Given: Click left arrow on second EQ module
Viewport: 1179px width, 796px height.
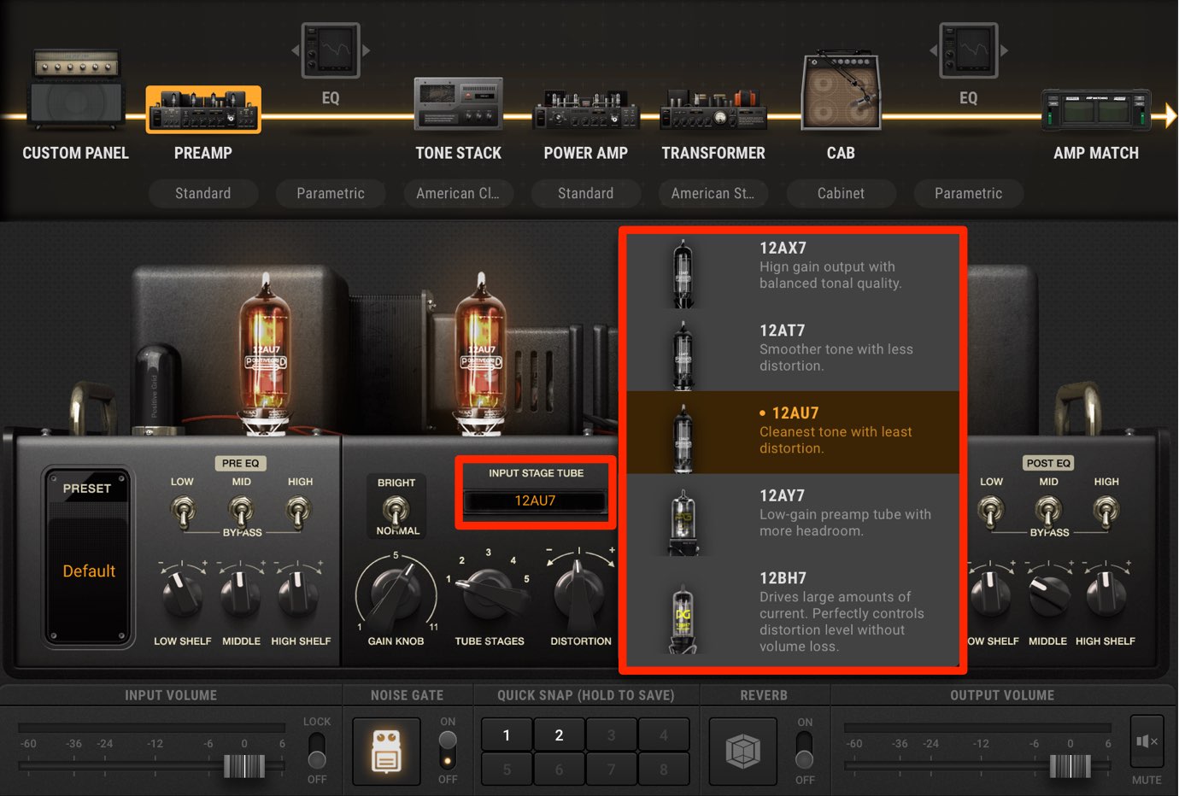Looking at the screenshot, I should tap(933, 51).
